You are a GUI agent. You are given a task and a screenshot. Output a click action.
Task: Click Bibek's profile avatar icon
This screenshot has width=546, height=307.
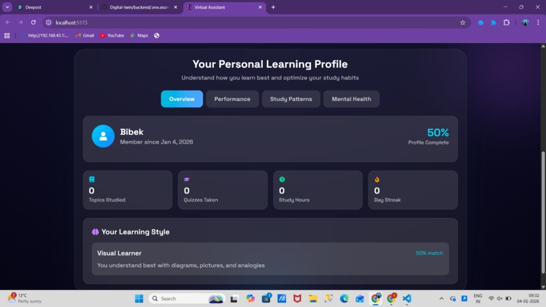coord(103,136)
